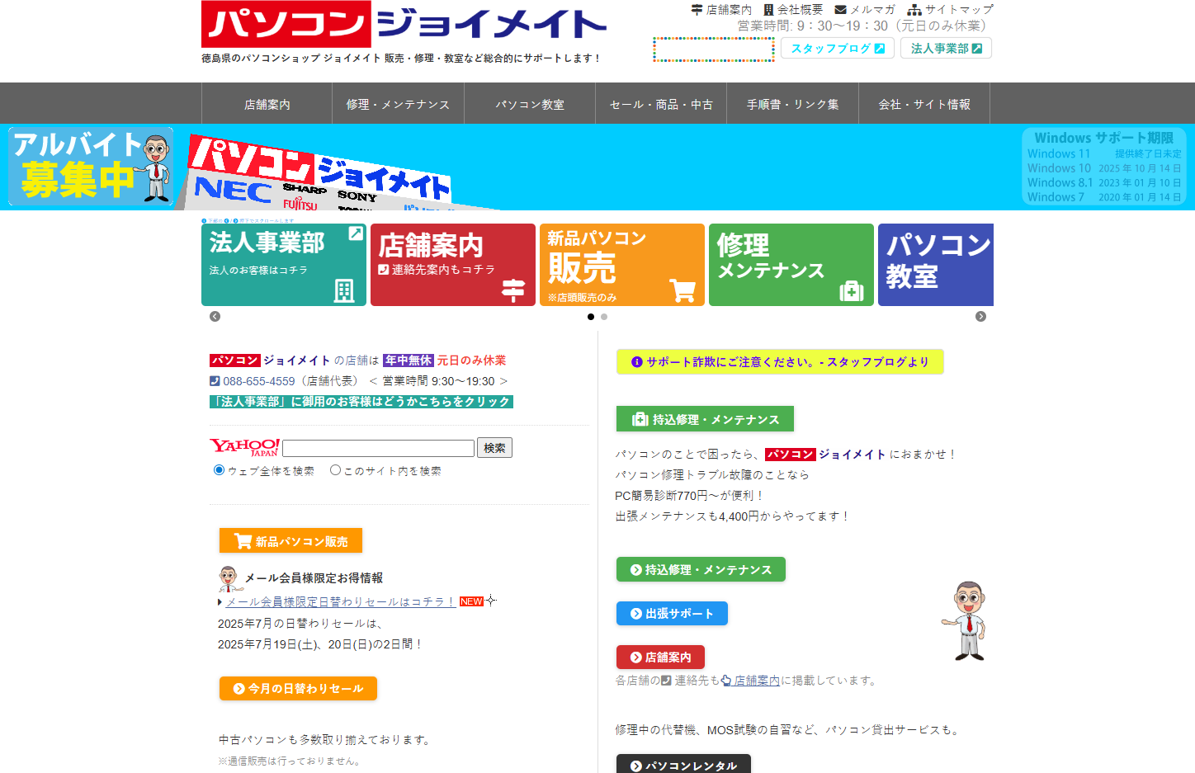Click the carousel previous arrow
Image resolution: width=1195 pixels, height=773 pixels.
click(x=215, y=317)
